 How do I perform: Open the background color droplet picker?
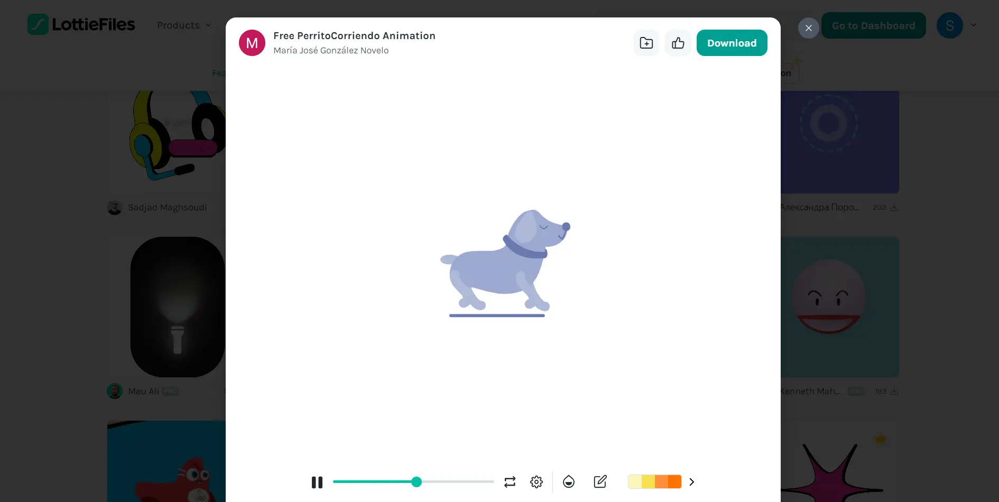[569, 482]
